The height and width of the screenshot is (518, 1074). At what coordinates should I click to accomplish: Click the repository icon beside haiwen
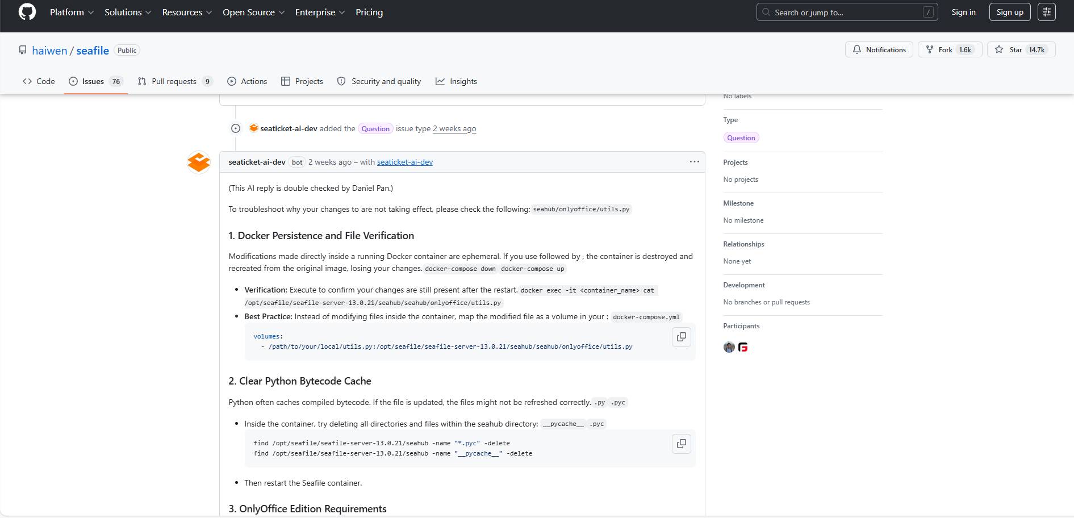click(23, 51)
